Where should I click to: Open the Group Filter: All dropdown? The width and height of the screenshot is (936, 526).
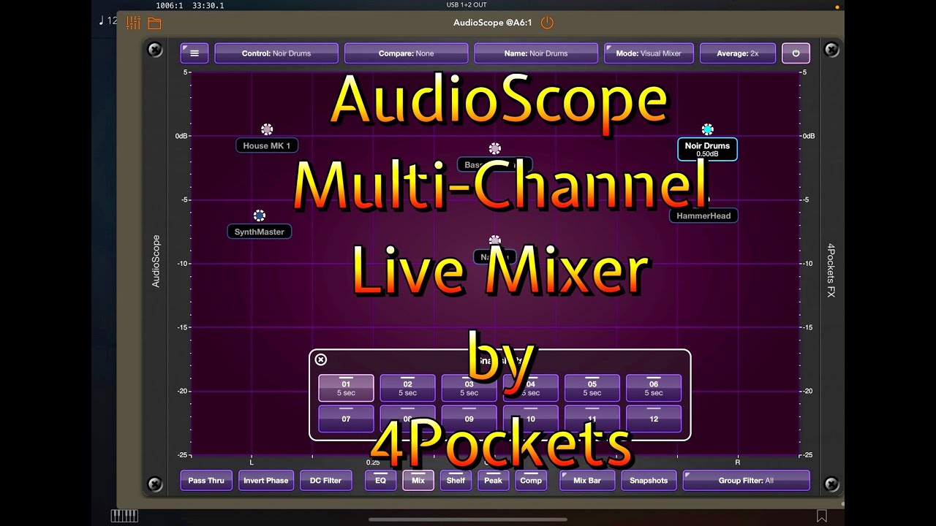746,481
